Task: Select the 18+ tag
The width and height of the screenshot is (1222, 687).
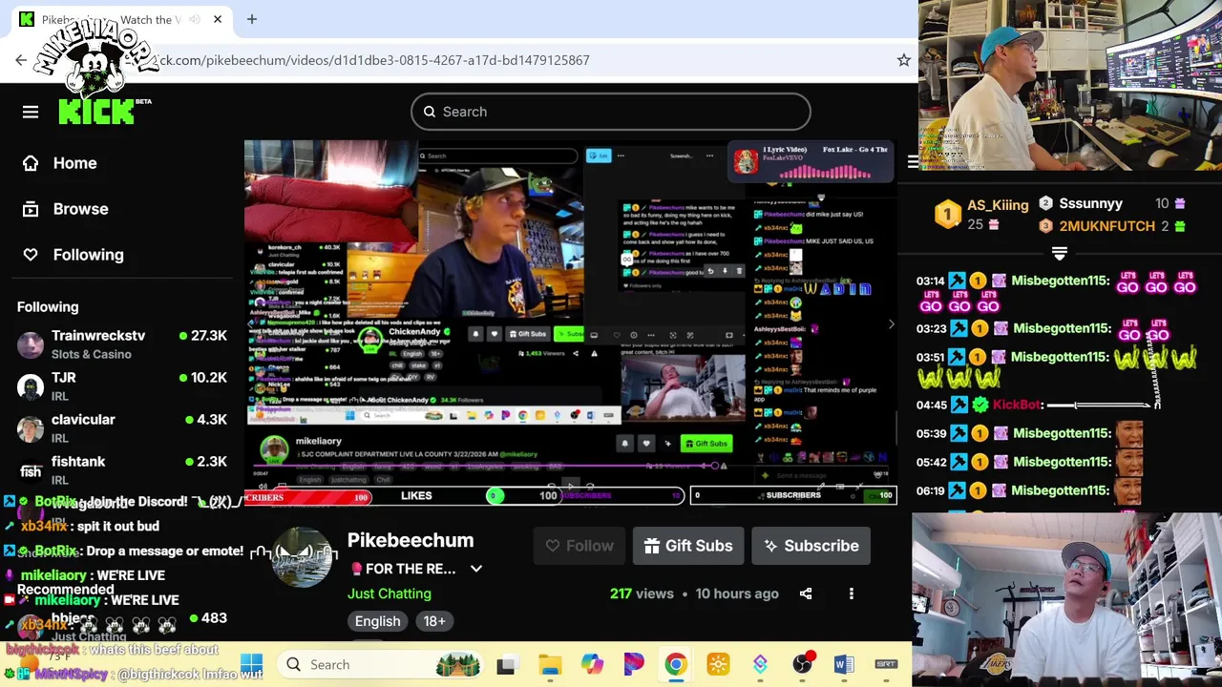Action: click(434, 621)
